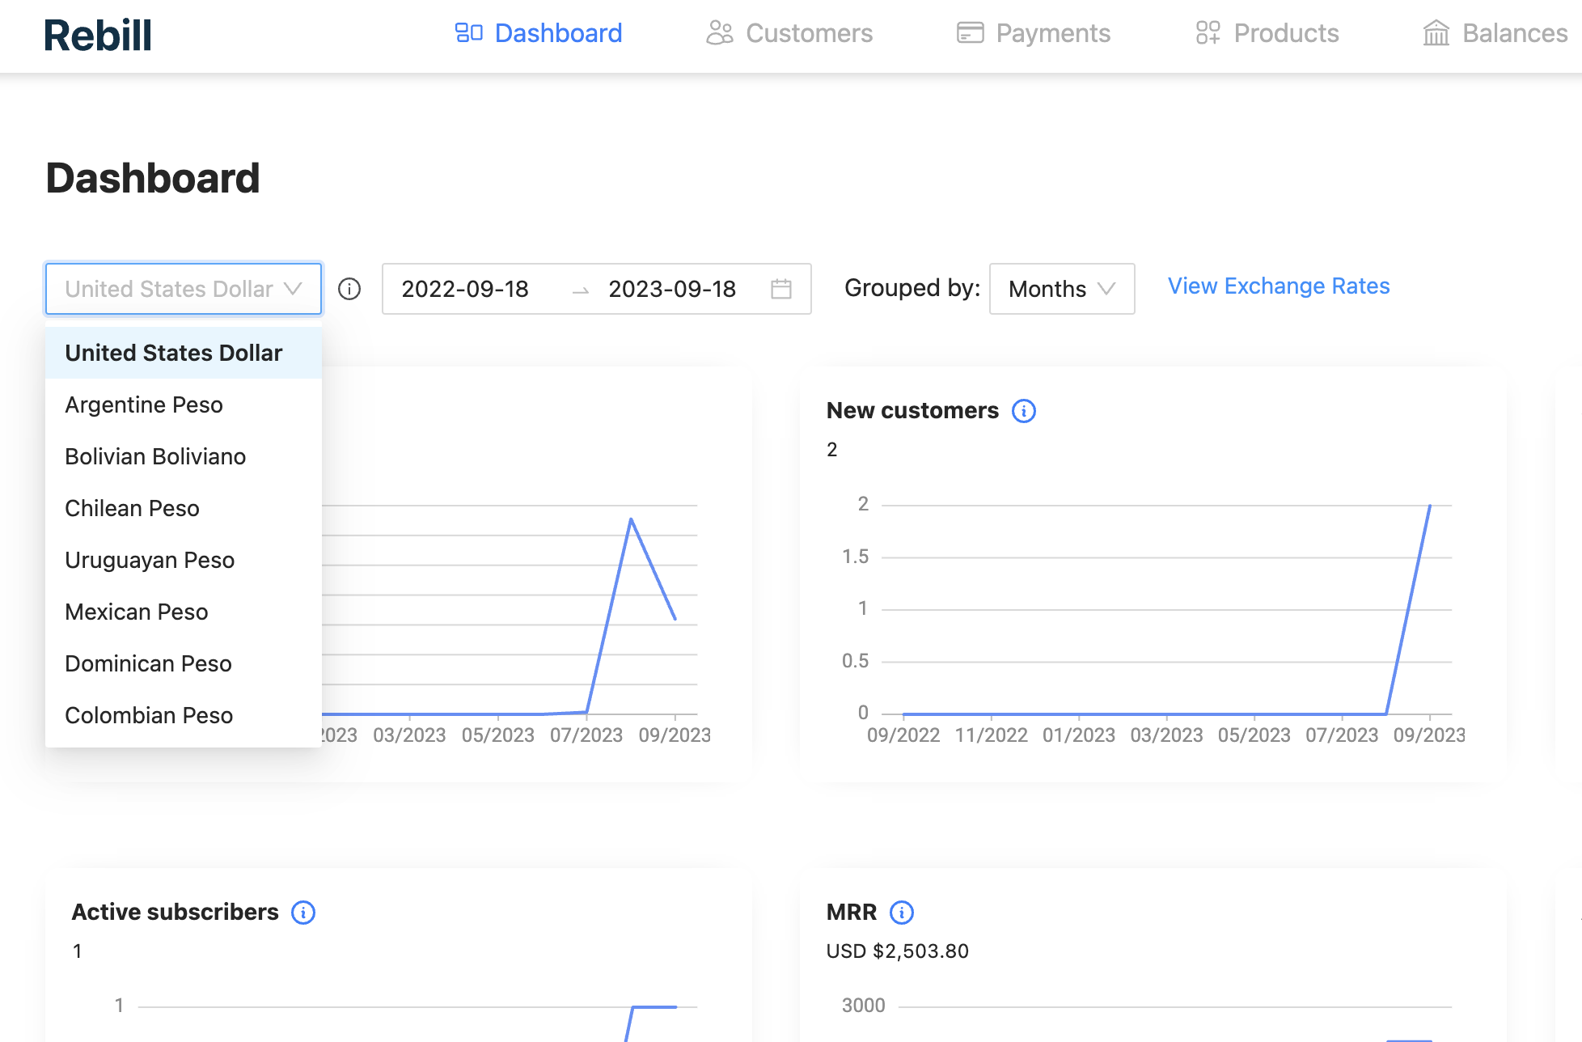This screenshot has width=1582, height=1042.
Task: Click the Active subscribers info icon
Action: click(x=303, y=913)
